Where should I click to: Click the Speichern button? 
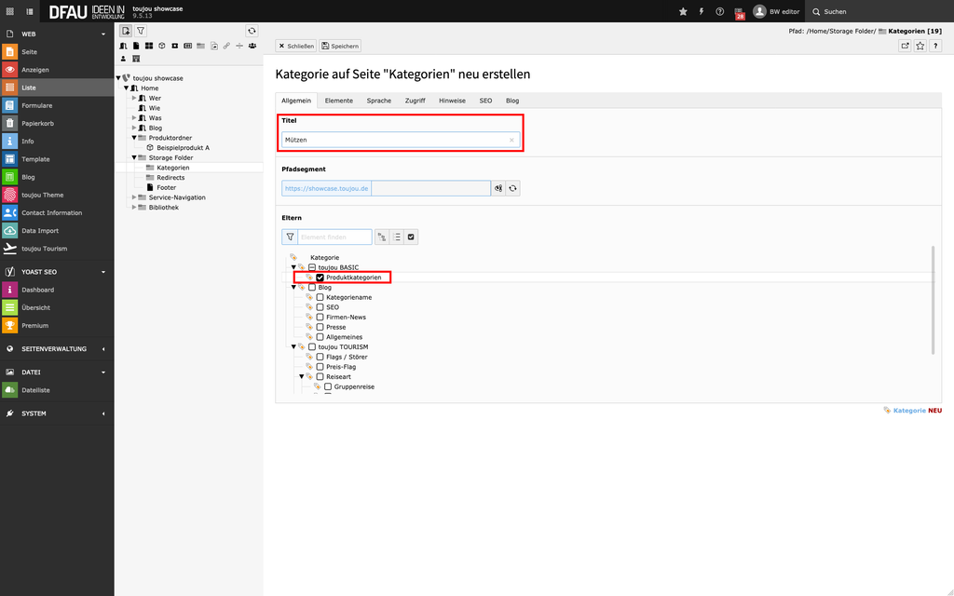(339, 46)
